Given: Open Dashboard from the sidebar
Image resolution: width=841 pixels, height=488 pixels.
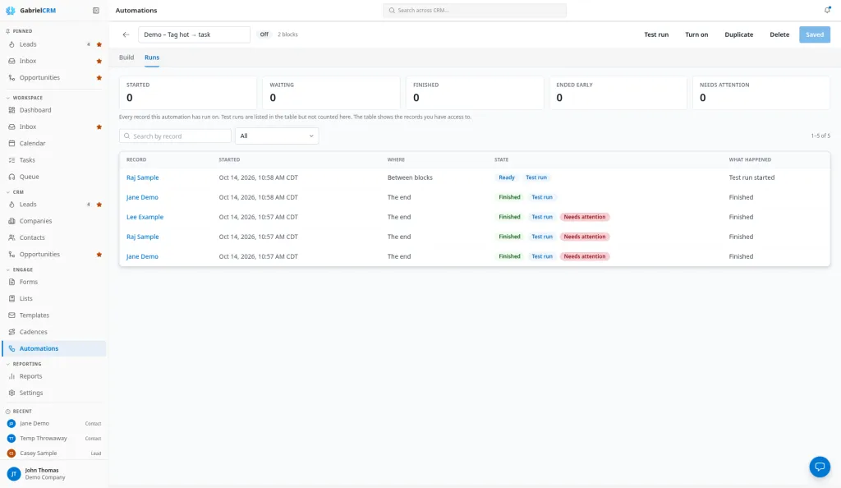Looking at the screenshot, I should click(53, 110).
